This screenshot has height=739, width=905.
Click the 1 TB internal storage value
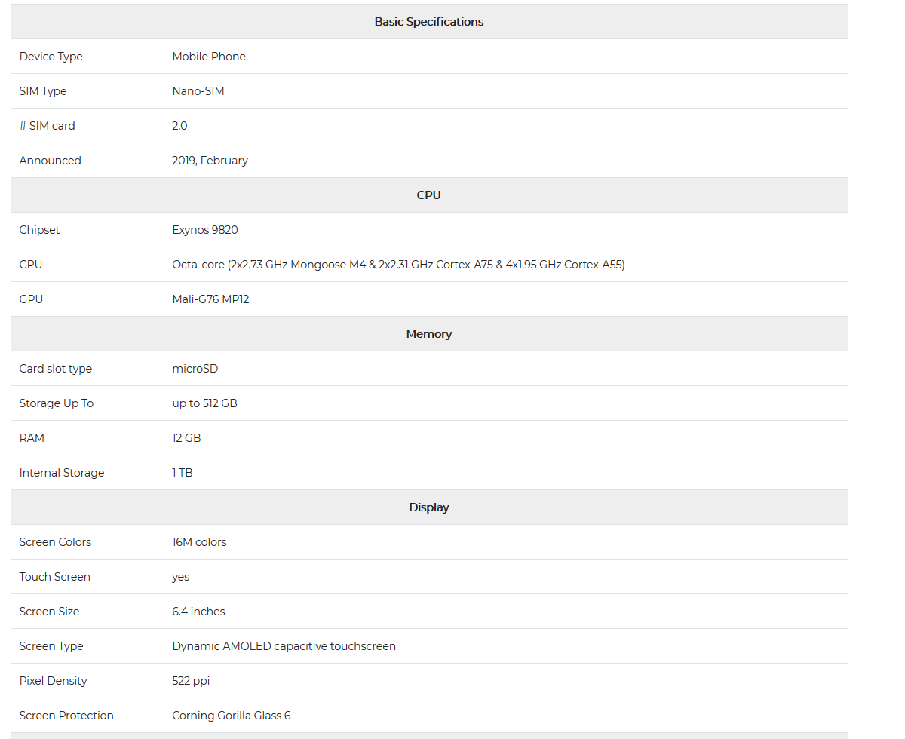(x=183, y=473)
